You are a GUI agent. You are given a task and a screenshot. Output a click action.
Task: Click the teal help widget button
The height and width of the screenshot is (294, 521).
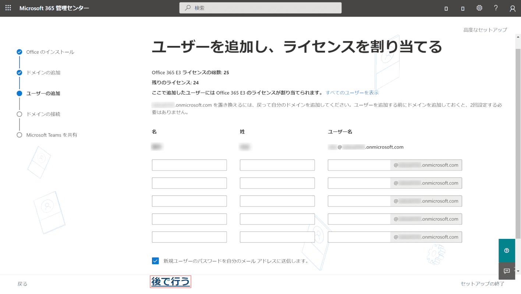(x=507, y=251)
